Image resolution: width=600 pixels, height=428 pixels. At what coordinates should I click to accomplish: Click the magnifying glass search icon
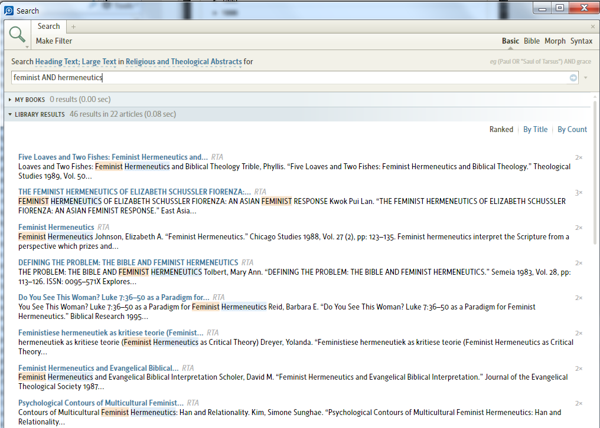(17, 34)
